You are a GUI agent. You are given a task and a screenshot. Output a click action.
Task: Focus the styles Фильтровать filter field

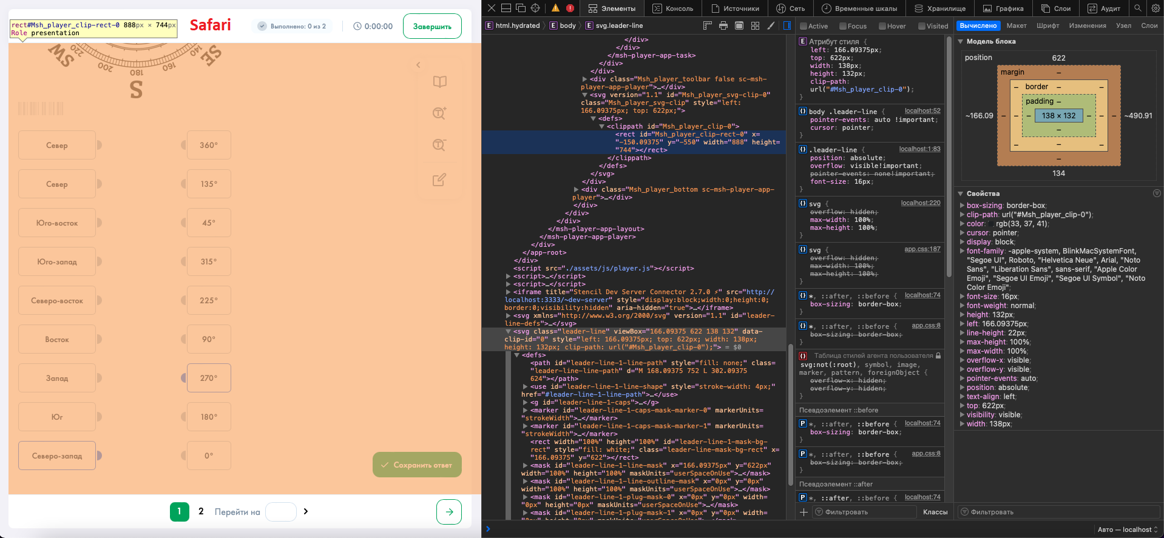[x=865, y=512]
